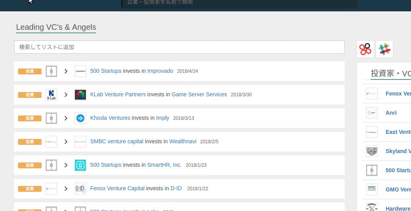The height and width of the screenshot is (211, 411).
Task: Click Fenox logo in investor sidebar
Action: [372, 94]
